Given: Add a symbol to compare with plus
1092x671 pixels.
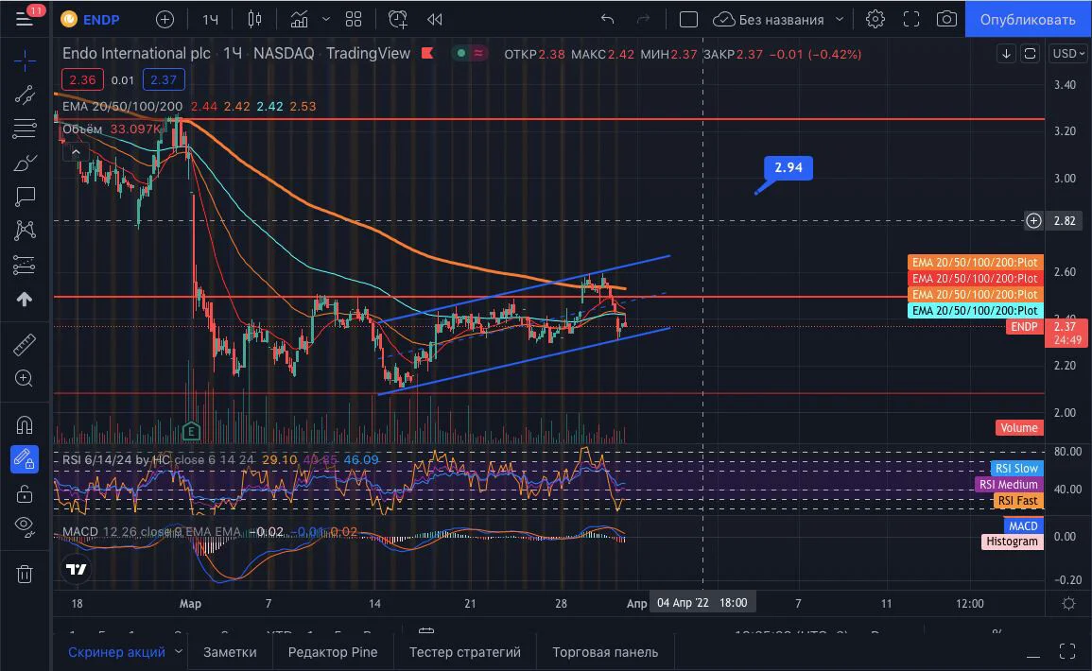Looking at the screenshot, I should pos(165,20).
